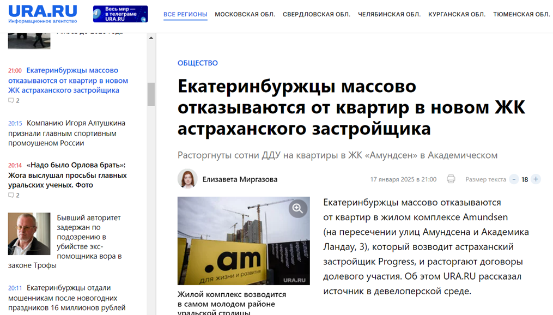Click the sidebar scrollbar up arrow
The image size is (553, 315).
151,38
